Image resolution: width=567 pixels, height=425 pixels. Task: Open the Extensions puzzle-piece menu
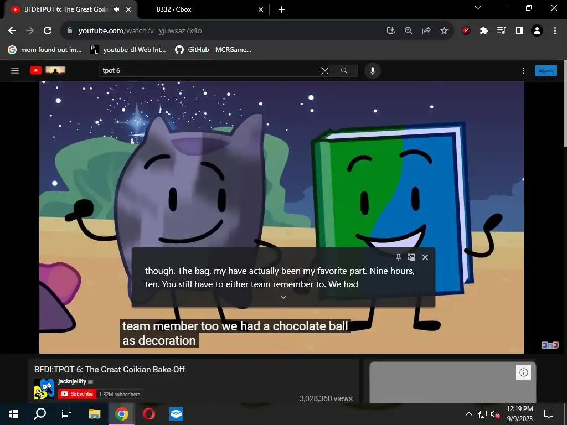(483, 31)
